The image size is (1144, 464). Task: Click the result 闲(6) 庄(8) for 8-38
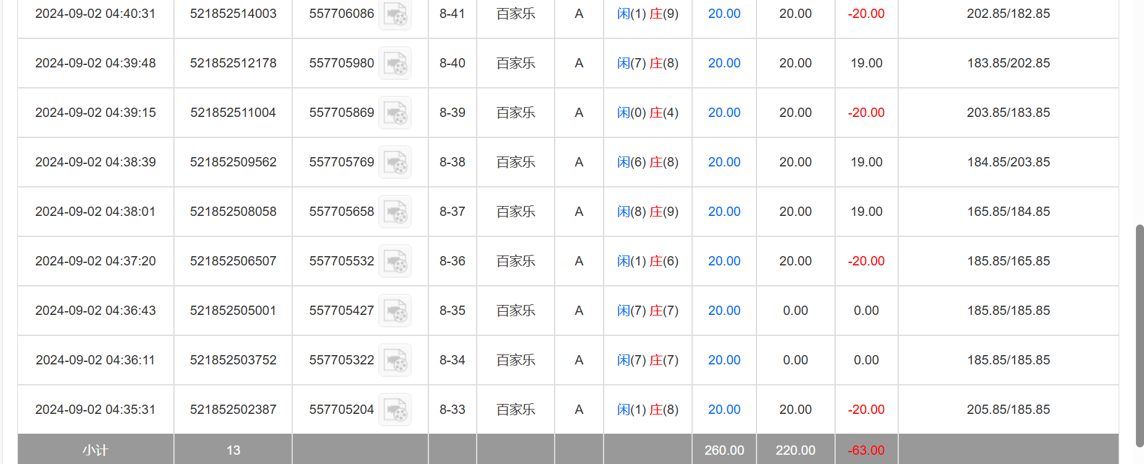point(648,162)
